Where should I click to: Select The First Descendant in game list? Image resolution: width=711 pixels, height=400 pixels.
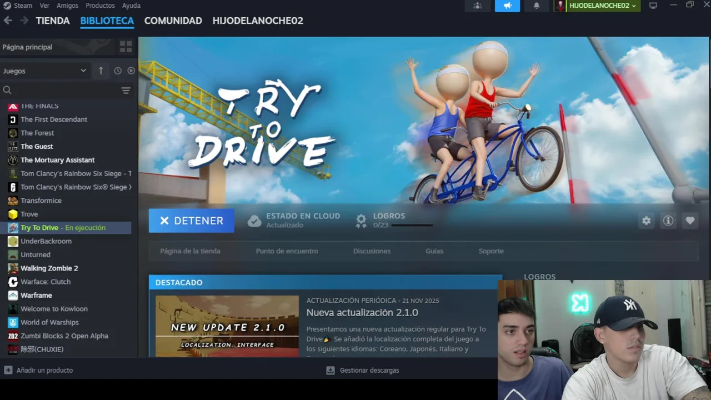coord(54,119)
